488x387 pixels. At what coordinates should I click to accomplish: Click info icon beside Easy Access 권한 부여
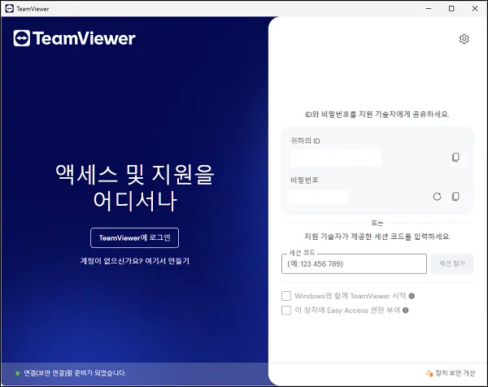tap(405, 310)
